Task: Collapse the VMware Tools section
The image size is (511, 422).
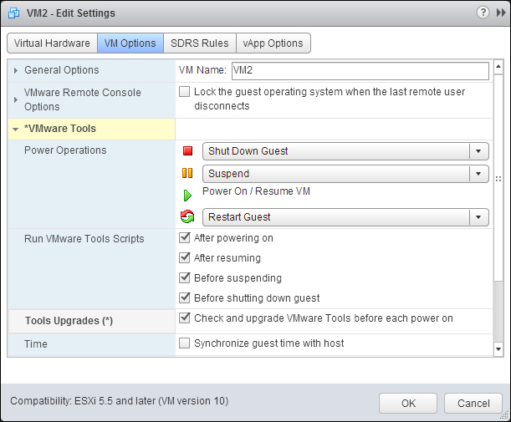Action: click(x=15, y=130)
